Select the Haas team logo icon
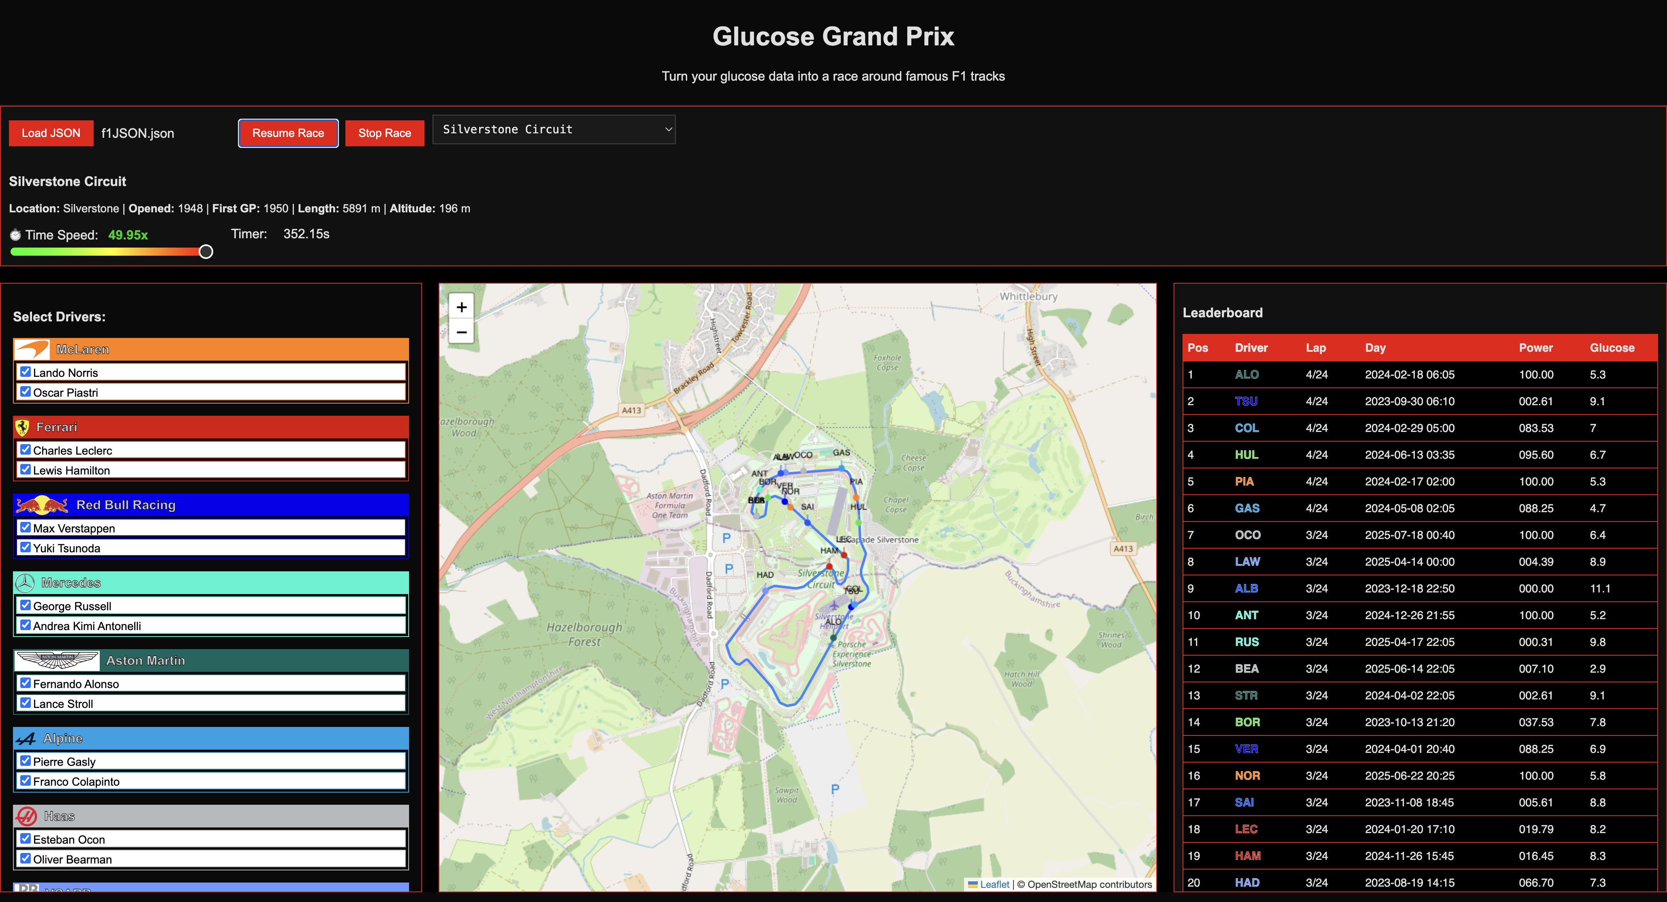Screen dimensions: 1667x902 click(x=26, y=816)
